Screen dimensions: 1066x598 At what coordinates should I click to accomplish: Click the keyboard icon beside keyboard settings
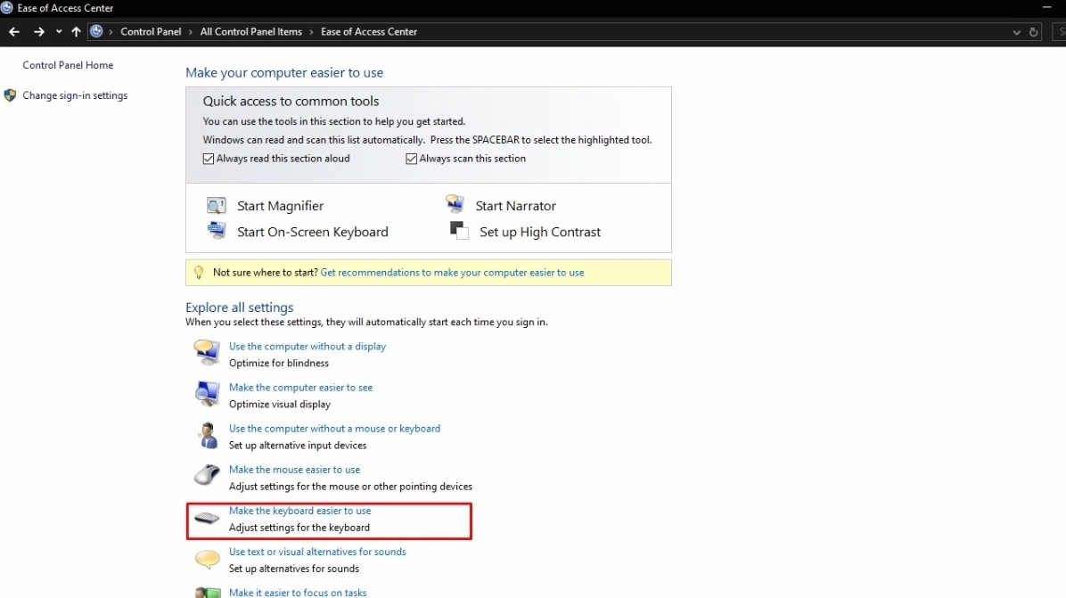pos(207,519)
